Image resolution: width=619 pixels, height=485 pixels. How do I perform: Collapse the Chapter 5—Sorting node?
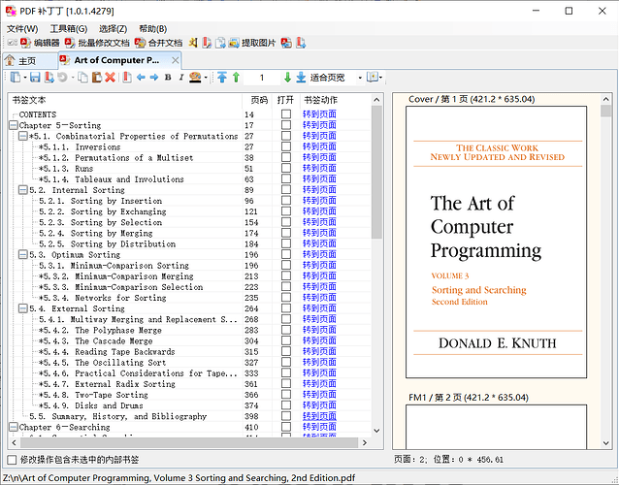(14, 125)
